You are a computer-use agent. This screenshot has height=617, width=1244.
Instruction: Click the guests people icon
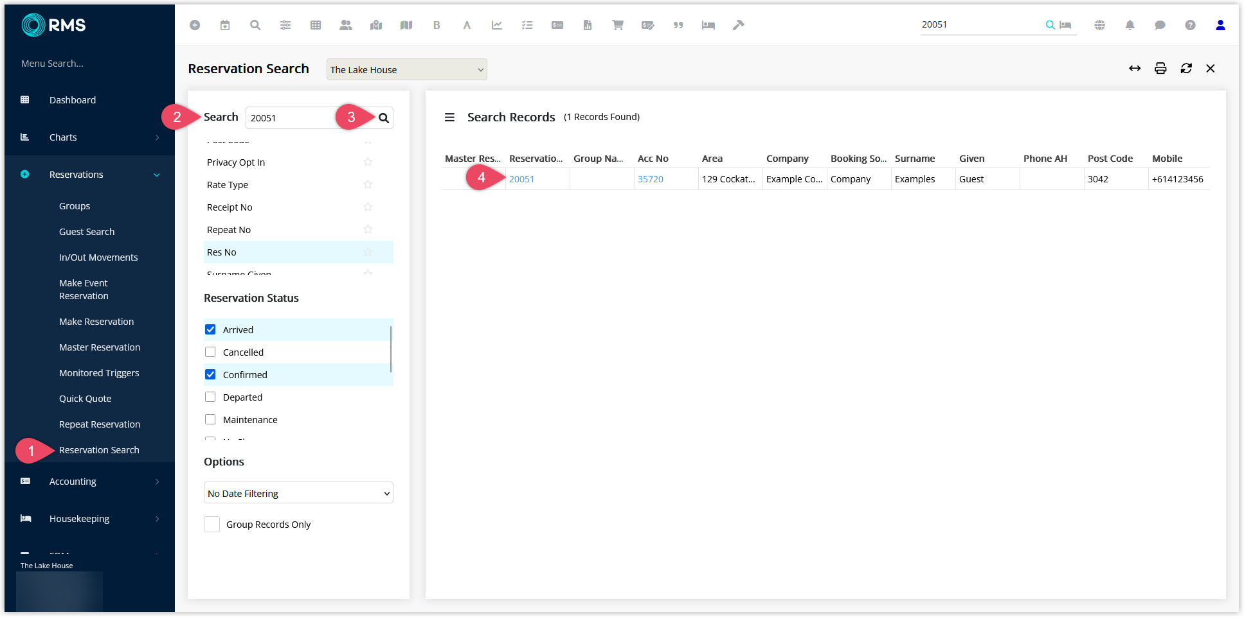(x=346, y=25)
